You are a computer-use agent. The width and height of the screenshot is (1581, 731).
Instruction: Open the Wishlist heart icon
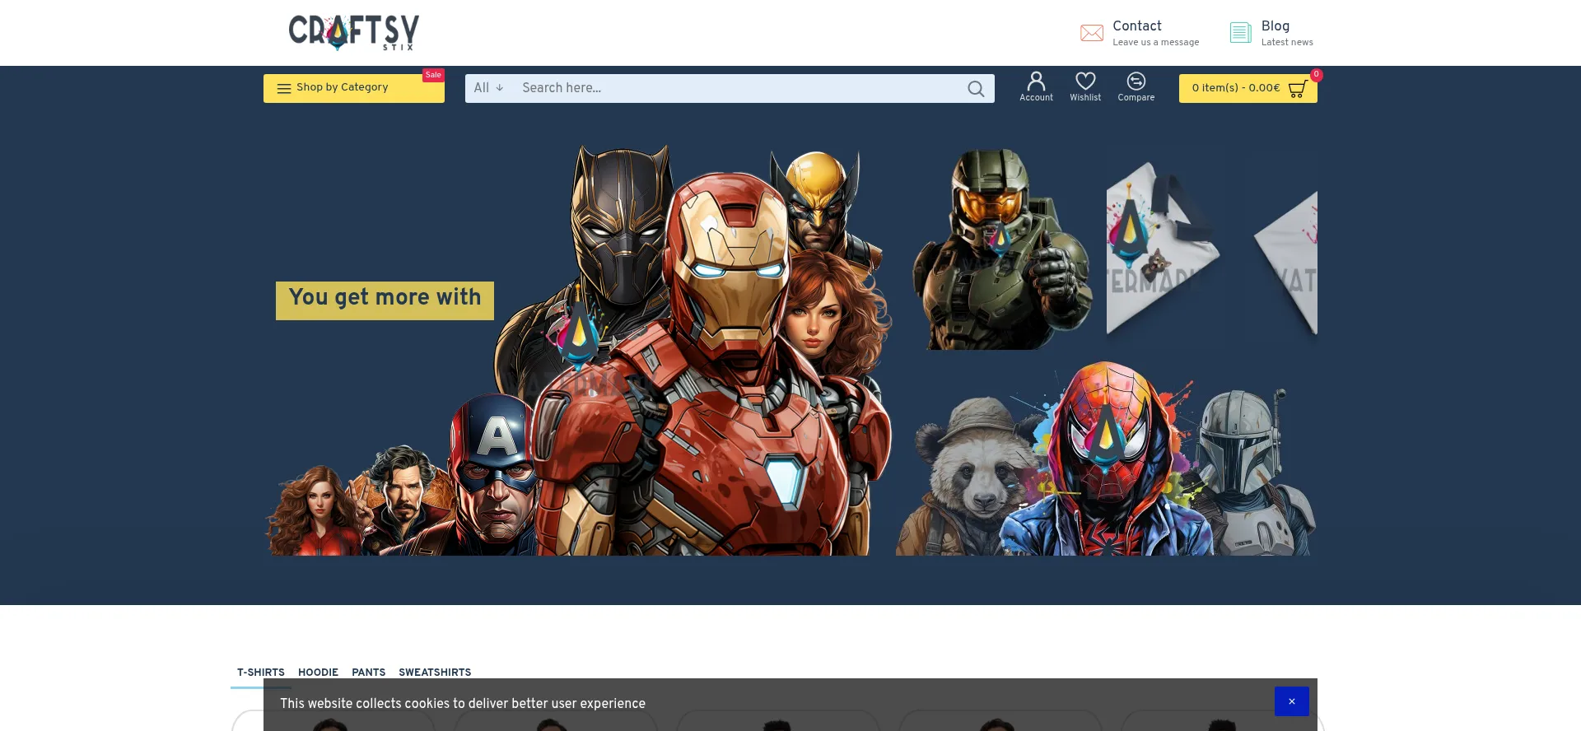click(1085, 81)
